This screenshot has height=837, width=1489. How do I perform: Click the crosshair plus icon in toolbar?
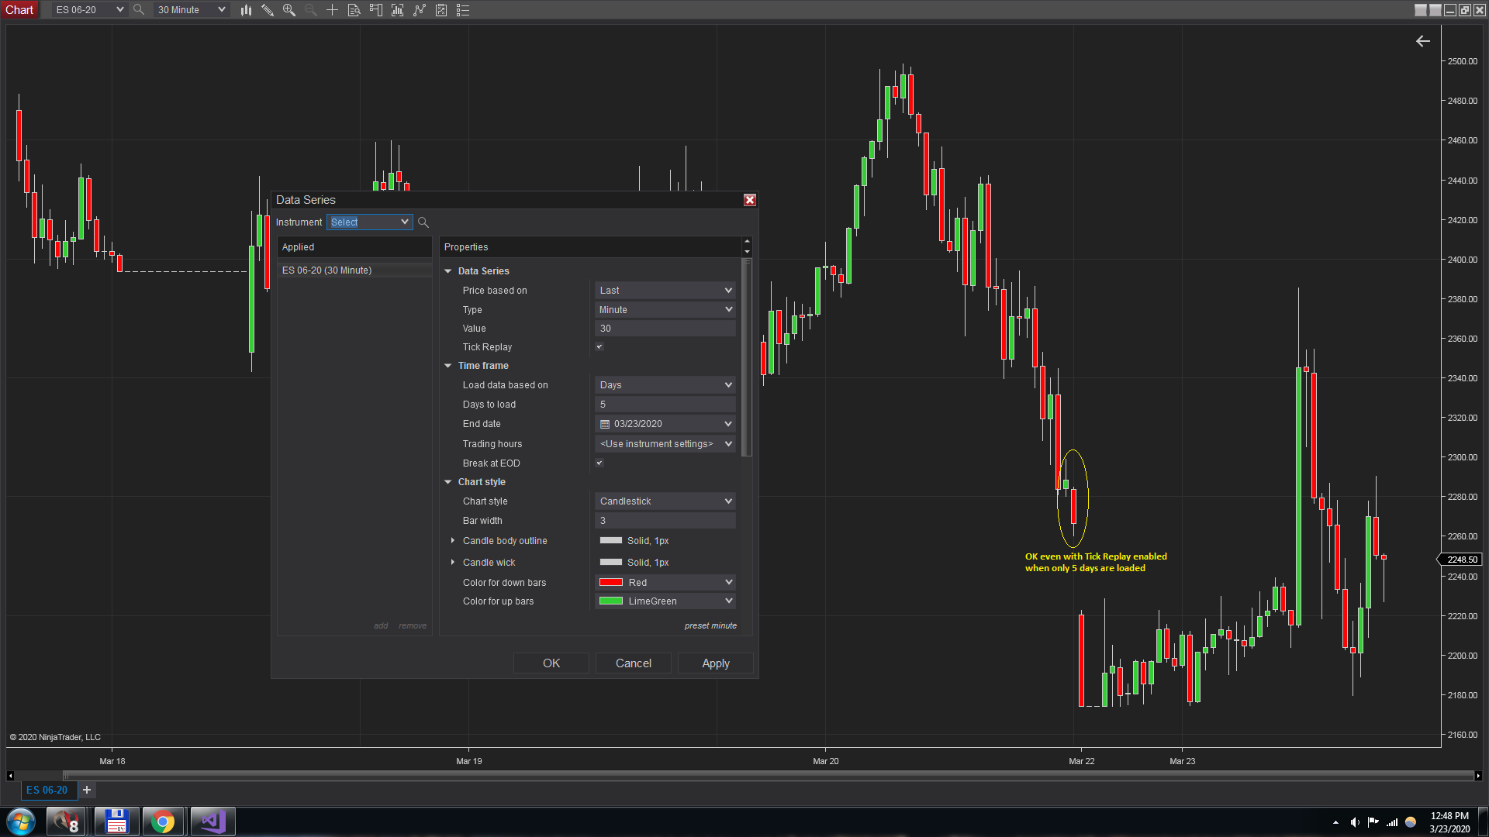pos(332,10)
